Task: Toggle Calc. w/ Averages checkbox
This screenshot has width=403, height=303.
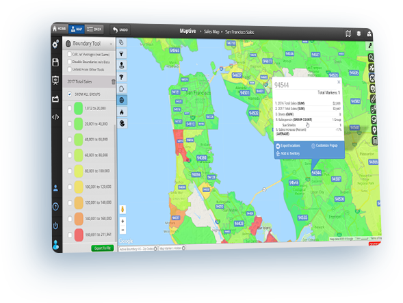Action: (69, 54)
